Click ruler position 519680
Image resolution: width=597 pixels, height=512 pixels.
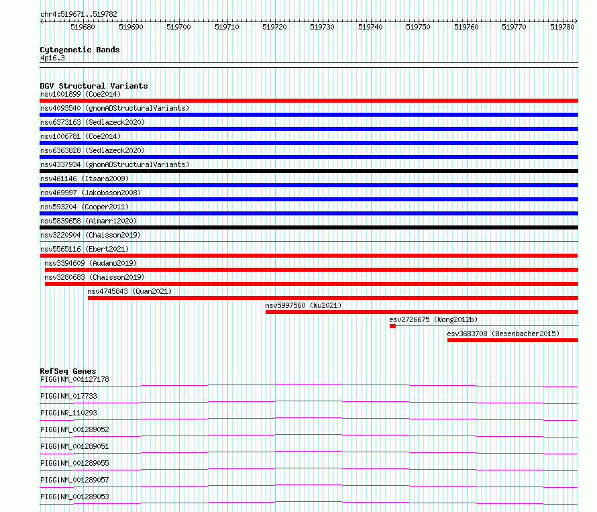click(x=83, y=27)
